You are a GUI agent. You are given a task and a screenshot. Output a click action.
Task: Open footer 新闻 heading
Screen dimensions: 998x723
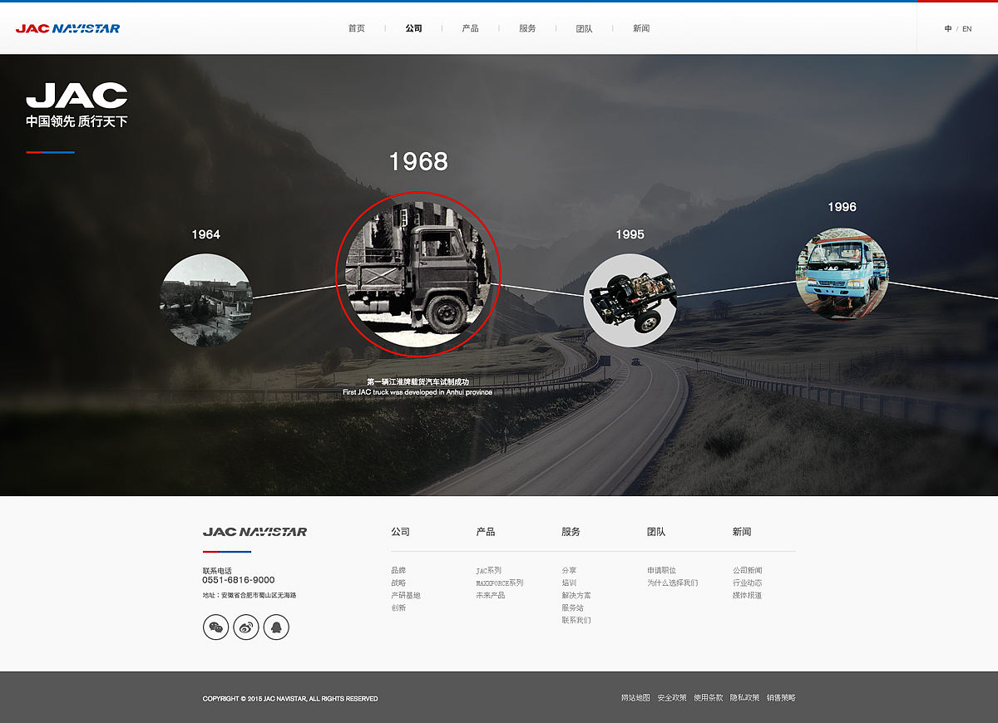click(742, 532)
